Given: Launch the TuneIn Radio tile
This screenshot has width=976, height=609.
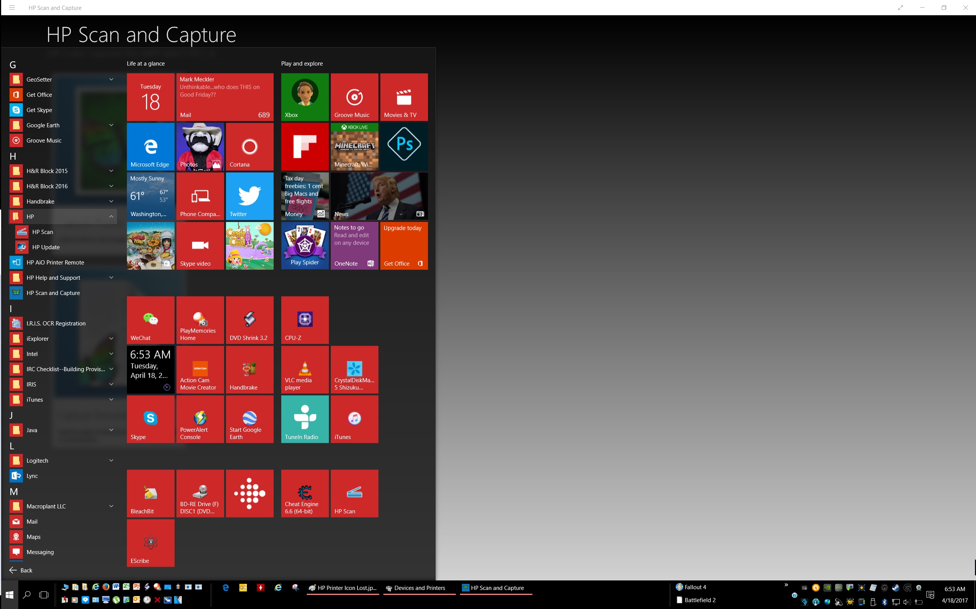Looking at the screenshot, I should pyautogui.click(x=304, y=419).
